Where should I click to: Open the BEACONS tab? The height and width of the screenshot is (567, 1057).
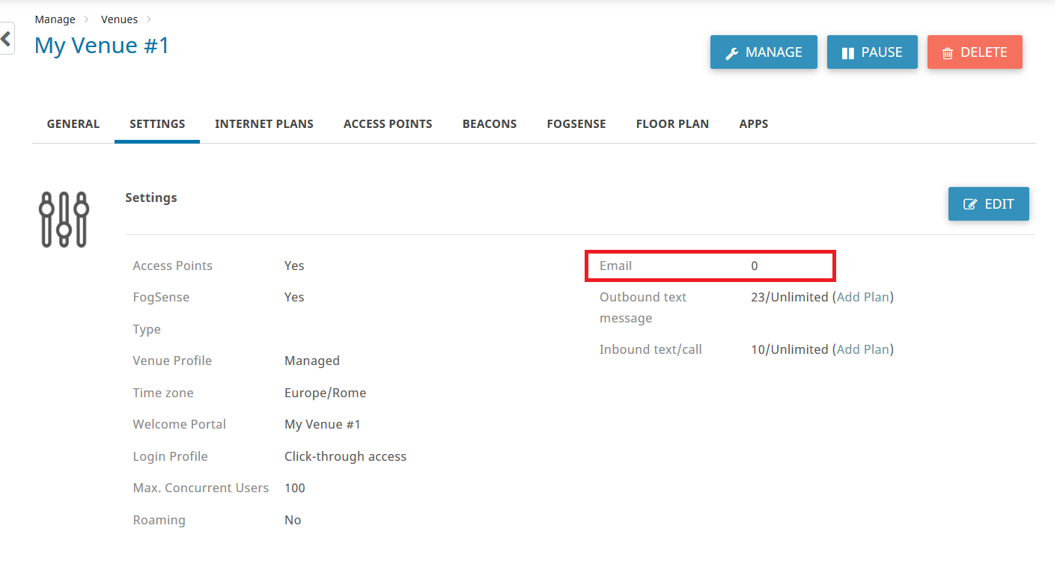coord(489,123)
